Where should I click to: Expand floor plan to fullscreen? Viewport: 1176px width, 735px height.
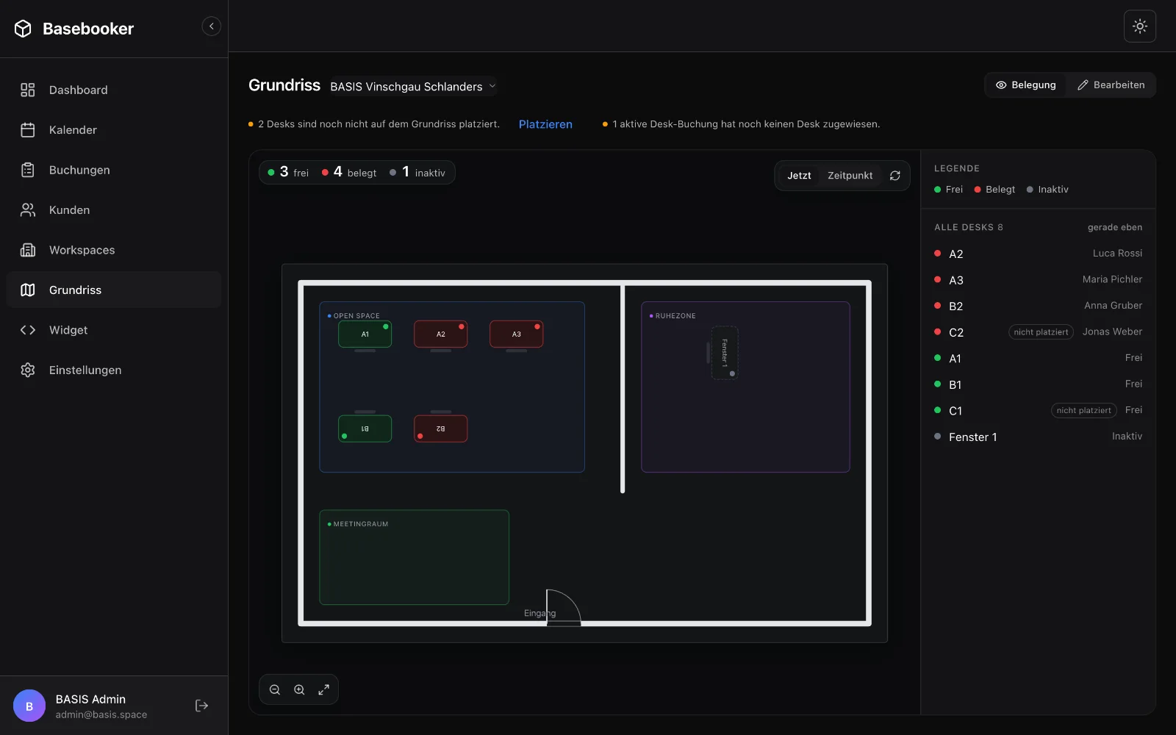(x=323, y=689)
